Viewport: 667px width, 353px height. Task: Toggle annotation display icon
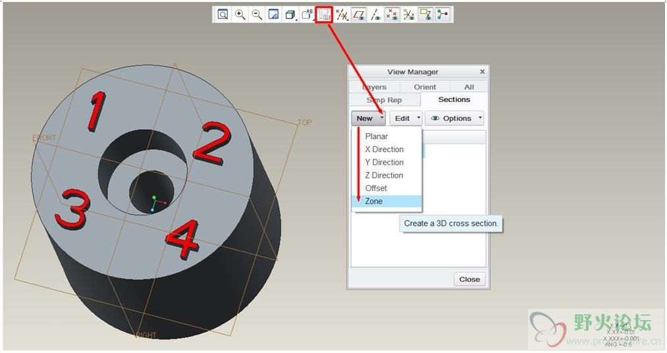click(425, 14)
